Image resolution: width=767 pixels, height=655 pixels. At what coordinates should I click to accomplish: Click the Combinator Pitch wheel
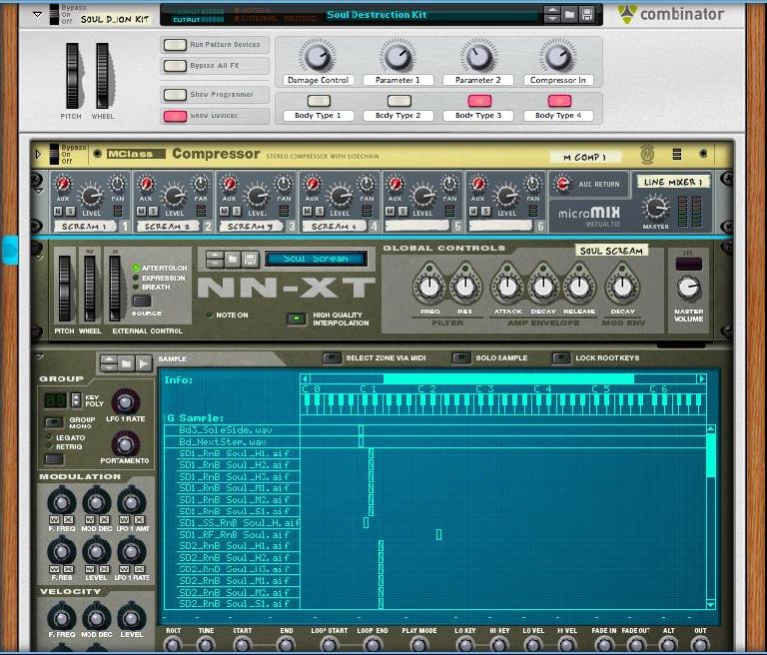pyautogui.click(x=72, y=76)
